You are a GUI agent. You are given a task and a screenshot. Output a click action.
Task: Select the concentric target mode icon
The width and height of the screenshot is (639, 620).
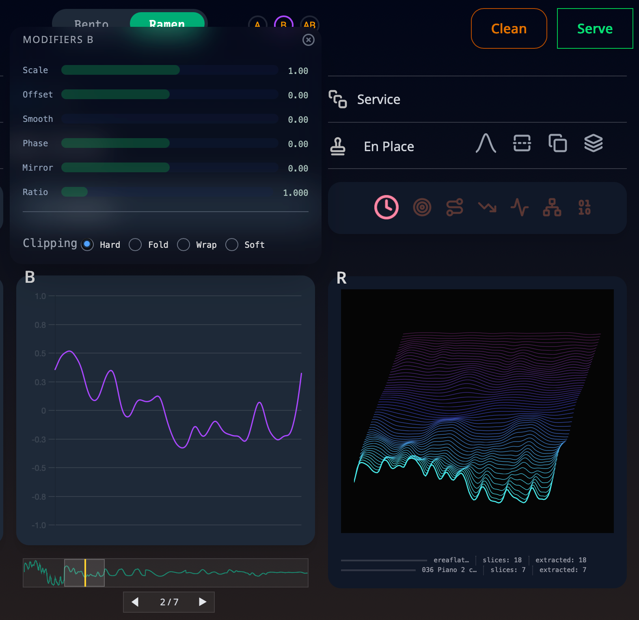tap(422, 207)
